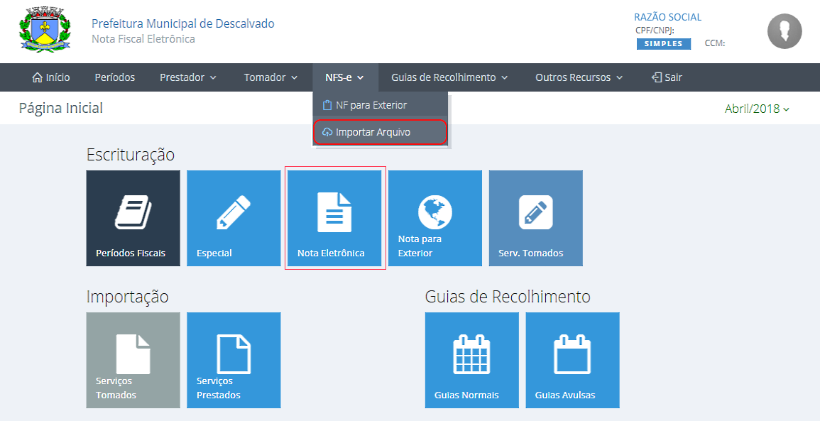Click Sair to log out
Viewport: 820px width, 421px height.
tap(667, 77)
